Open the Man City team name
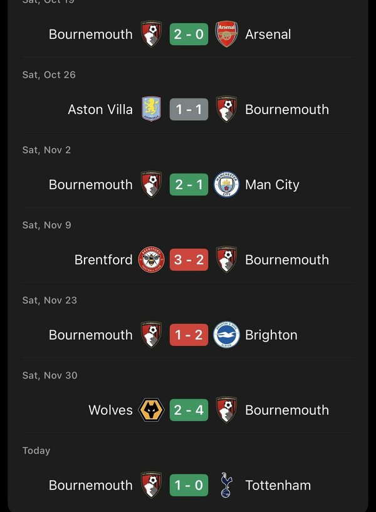 272,185
